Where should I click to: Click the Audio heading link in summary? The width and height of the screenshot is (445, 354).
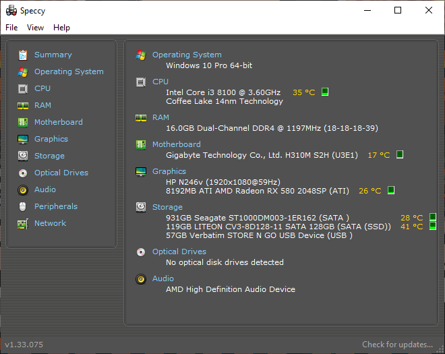163,278
